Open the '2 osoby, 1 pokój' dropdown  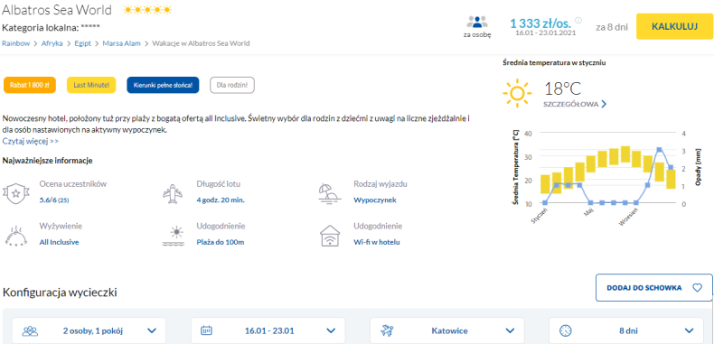pos(89,330)
